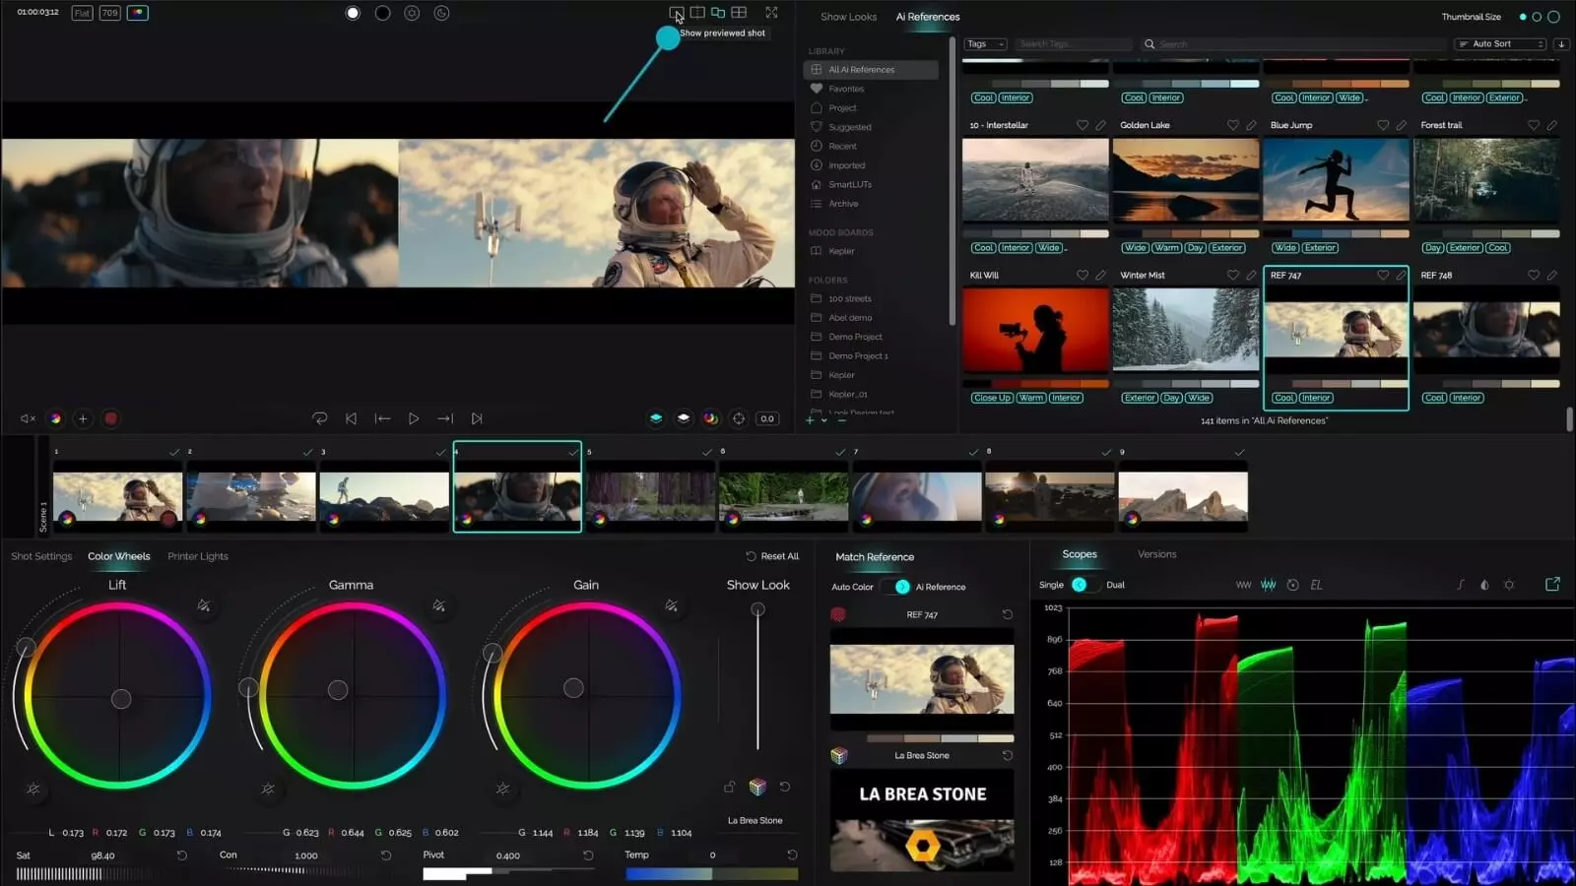Screen dimensions: 1576x886
Task: Select the waveform scope icon
Action: point(1243,585)
